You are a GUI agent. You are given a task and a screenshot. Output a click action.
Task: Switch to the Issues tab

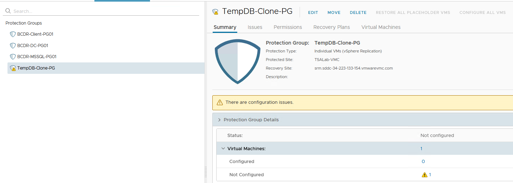point(255,27)
